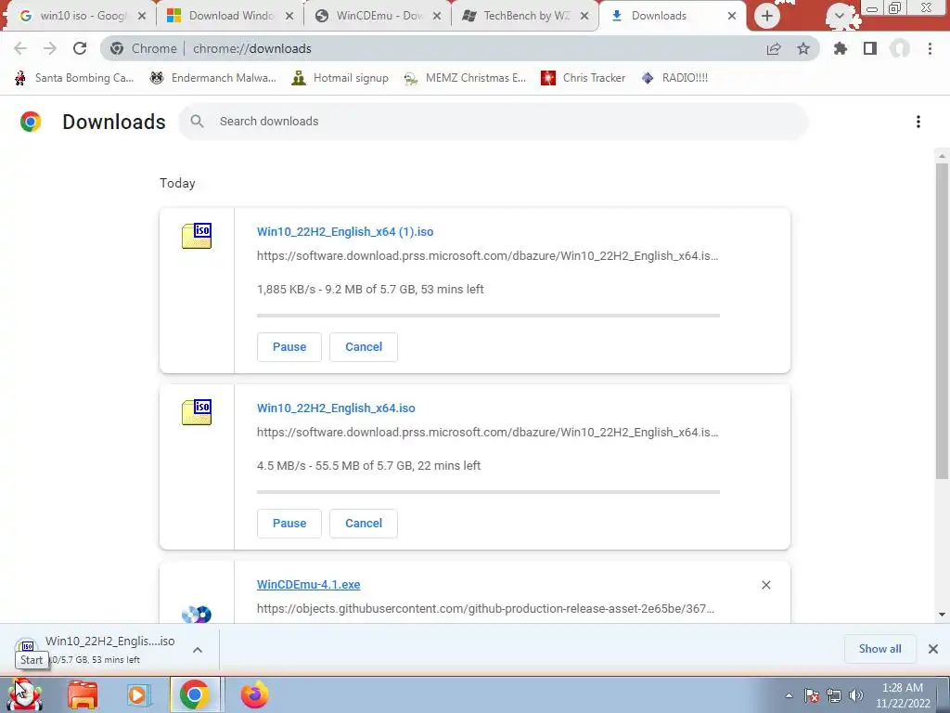
Task: Close the Downloads tab
Action: click(x=732, y=16)
